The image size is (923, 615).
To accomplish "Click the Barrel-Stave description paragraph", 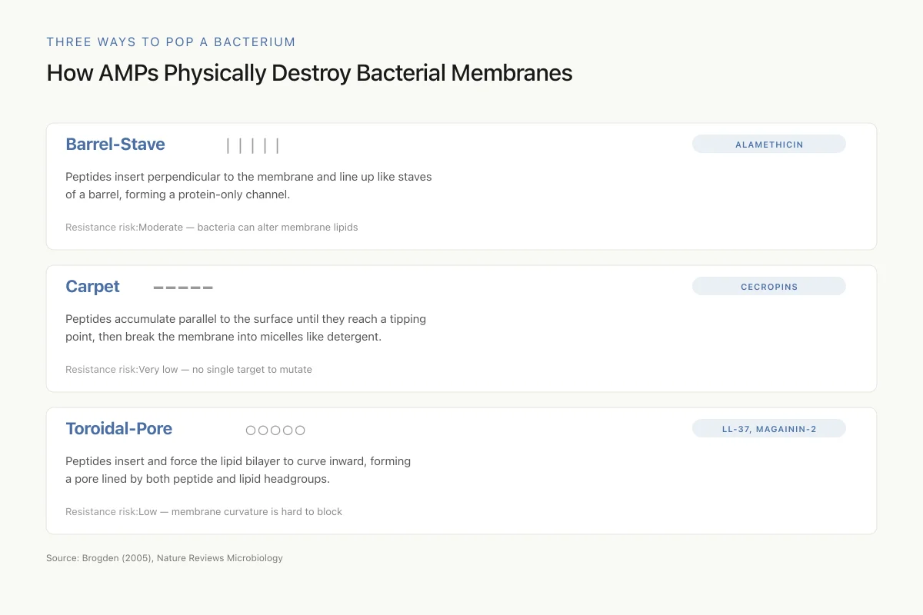I will coord(248,186).
